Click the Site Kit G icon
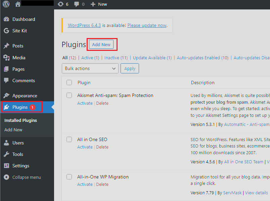 pyautogui.click(x=6, y=31)
